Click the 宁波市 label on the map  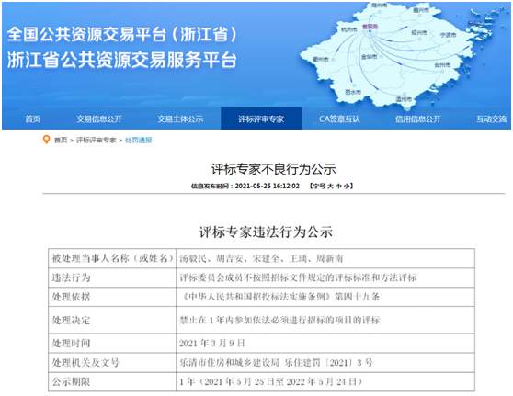point(448,35)
